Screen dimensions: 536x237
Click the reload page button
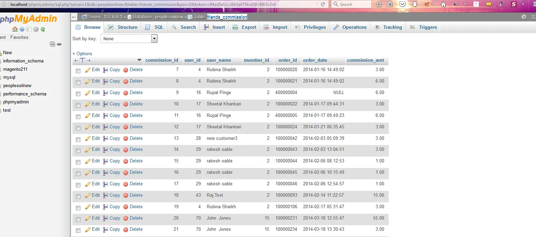point(323,4)
